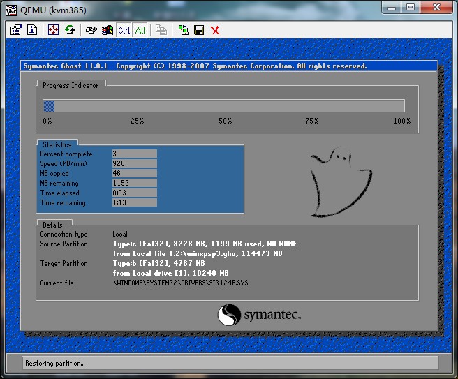Viewport: 458px width, 379px height.
Task: Save connection info floppy disk icon
Action: [x=199, y=30]
